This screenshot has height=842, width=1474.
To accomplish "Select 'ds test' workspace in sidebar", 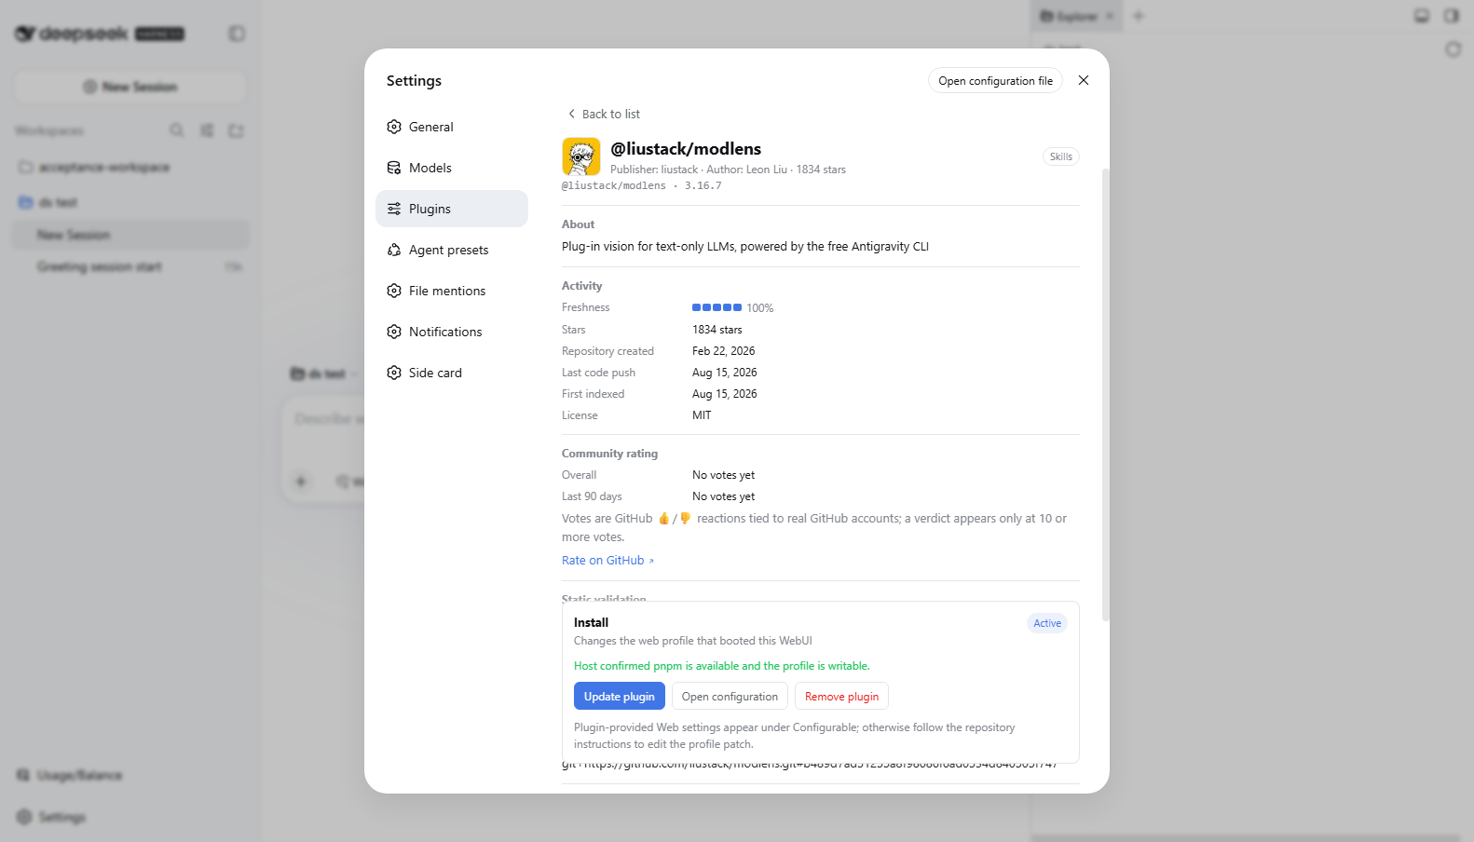I will tap(130, 202).
